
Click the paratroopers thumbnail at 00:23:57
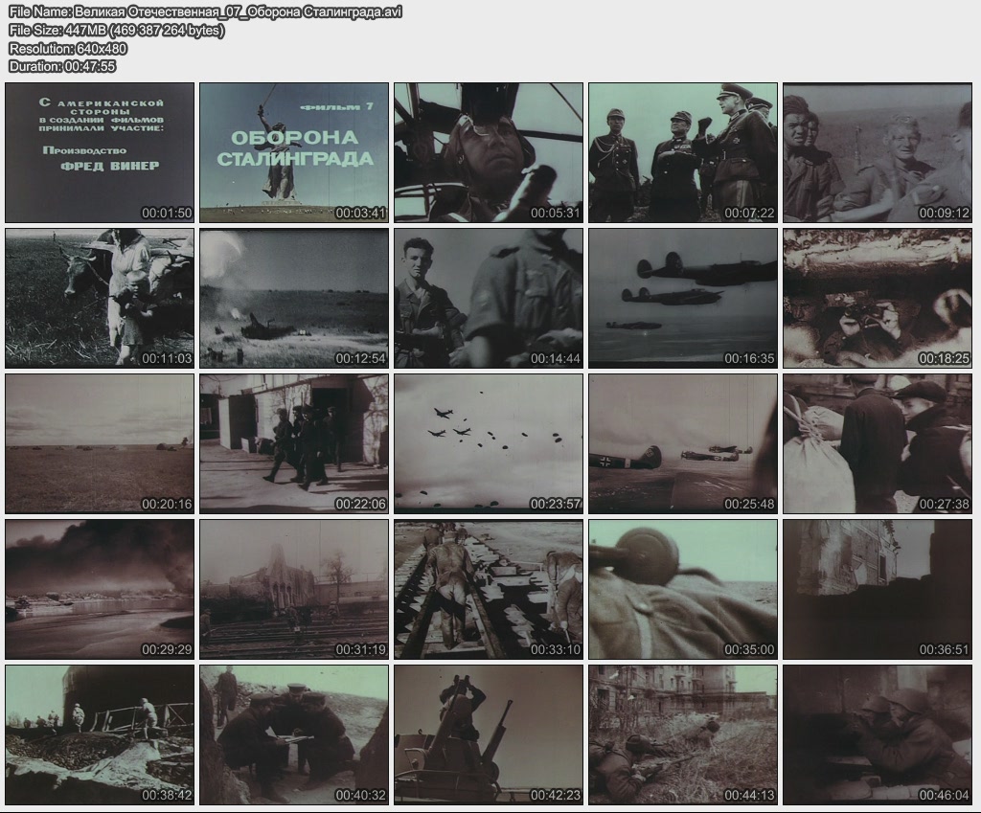coord(489,443)
